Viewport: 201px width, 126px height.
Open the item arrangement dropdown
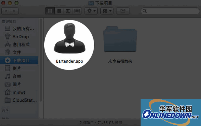click(x=107, y=11)
